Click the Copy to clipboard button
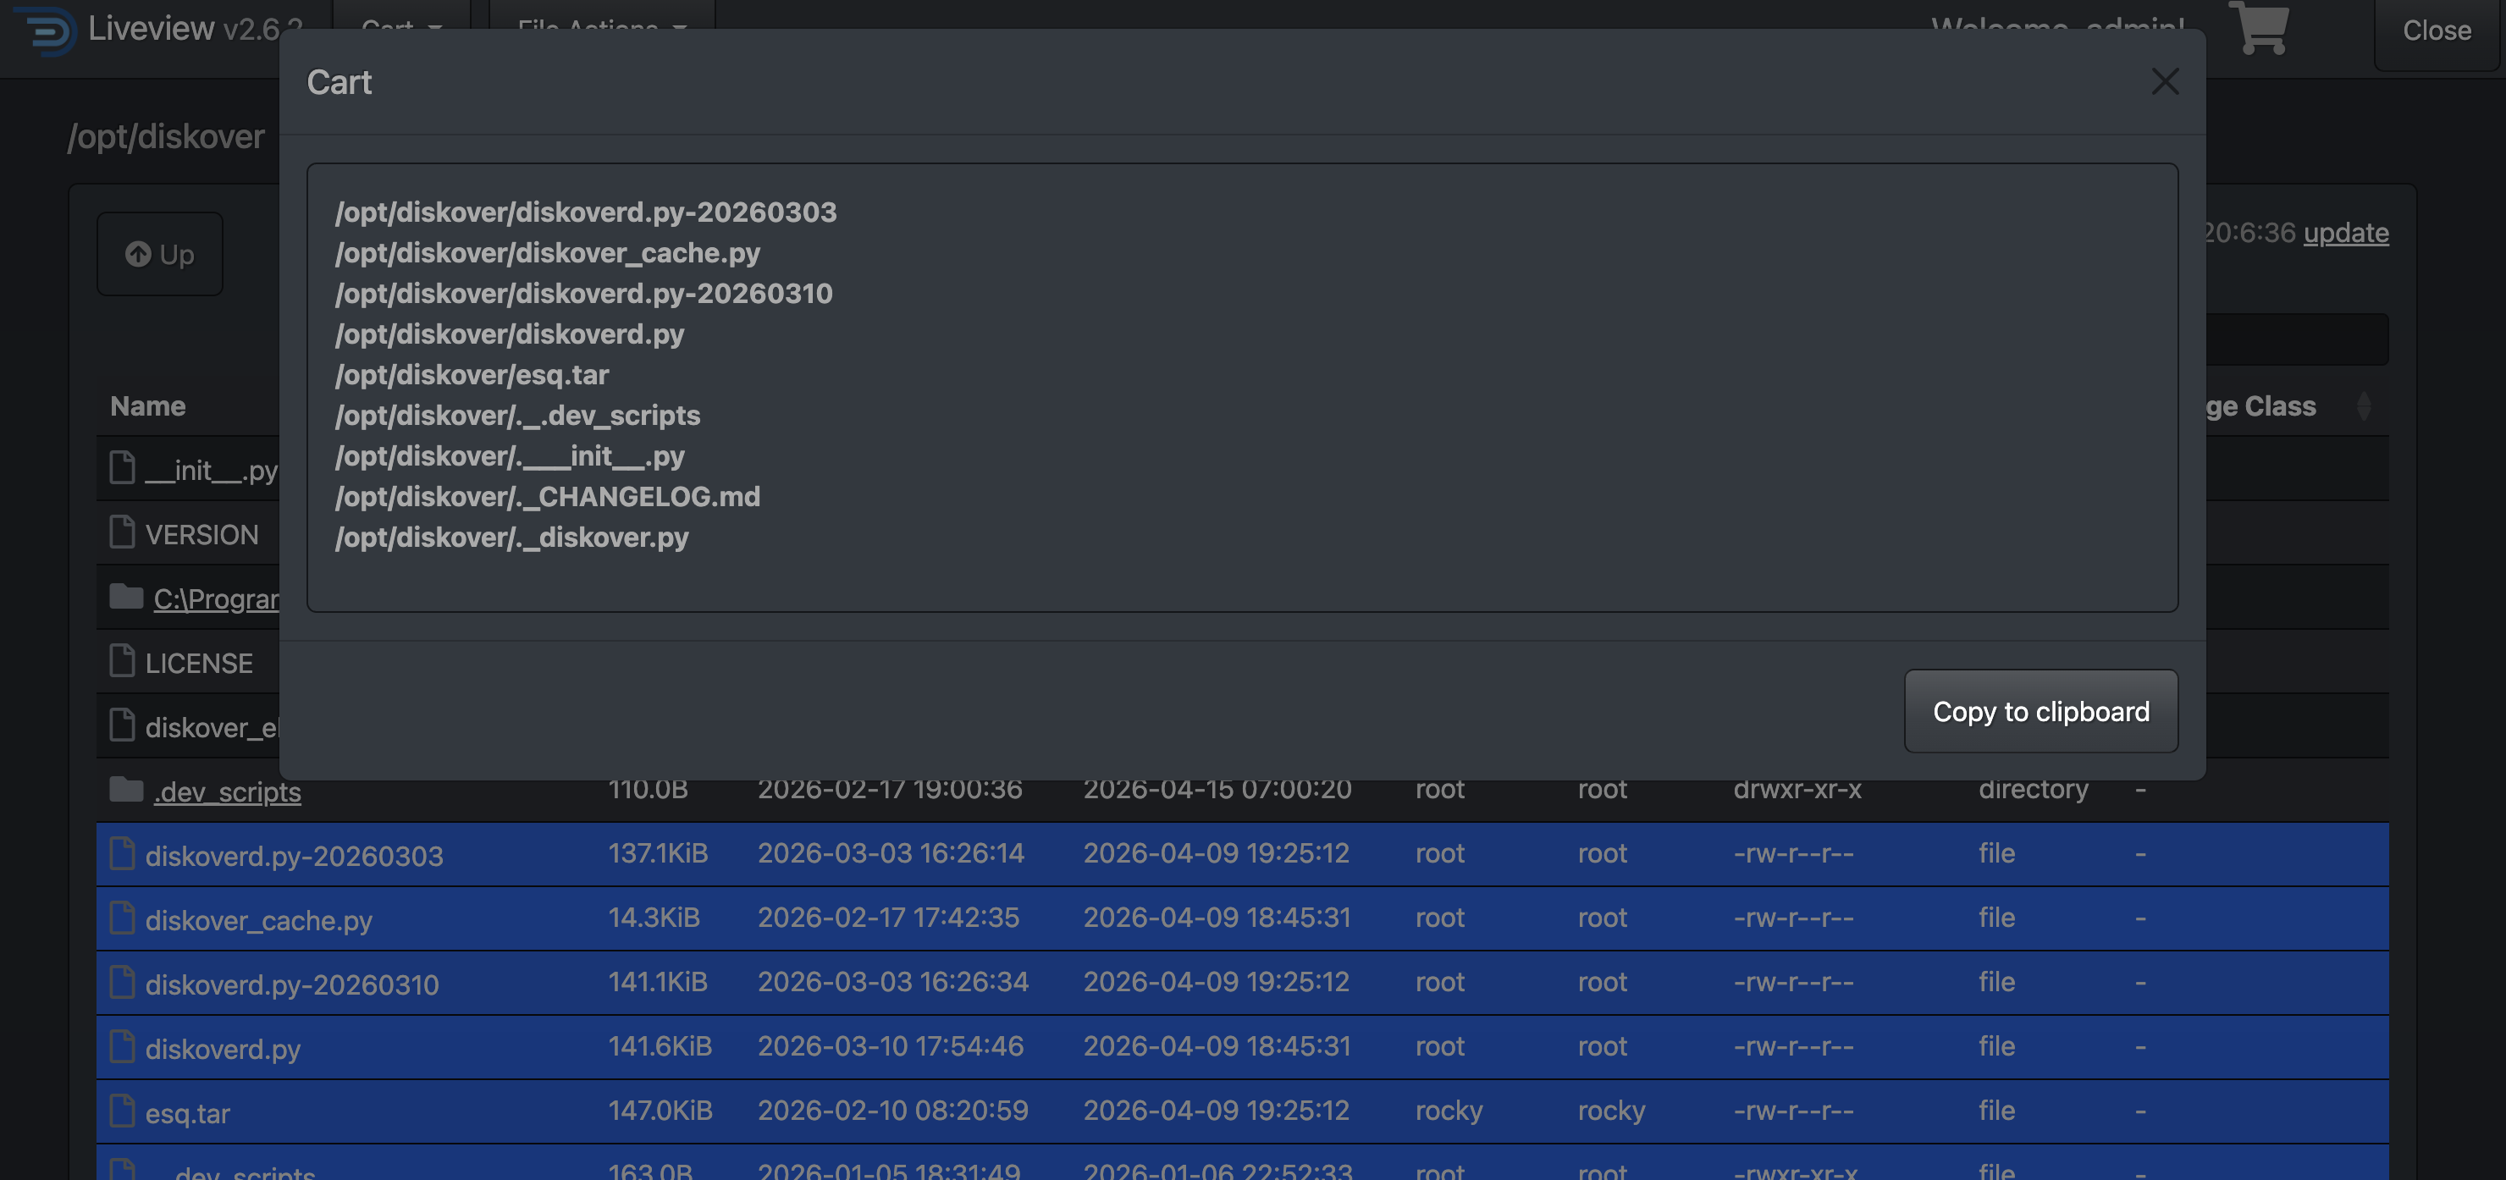2506x1180 pixels. pyautogui.click(x=2041, y=711)
